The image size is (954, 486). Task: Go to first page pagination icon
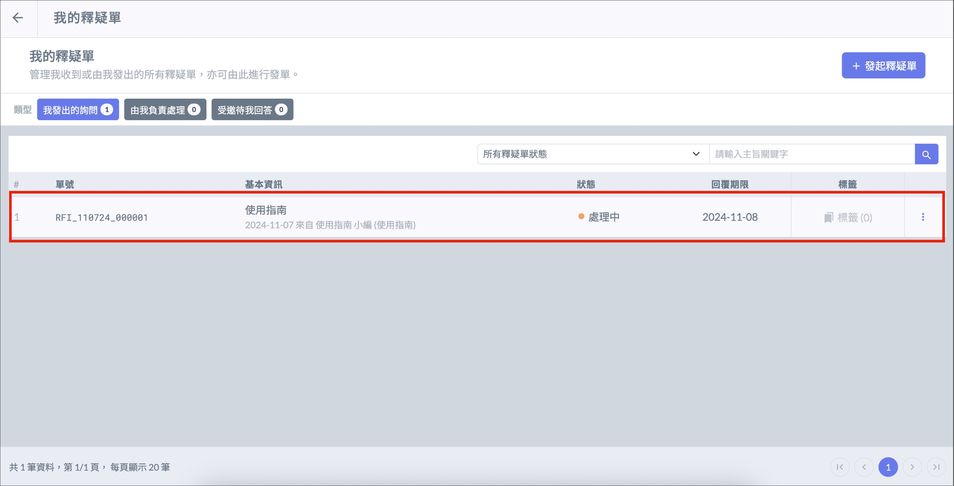click(x=840, y=467)
